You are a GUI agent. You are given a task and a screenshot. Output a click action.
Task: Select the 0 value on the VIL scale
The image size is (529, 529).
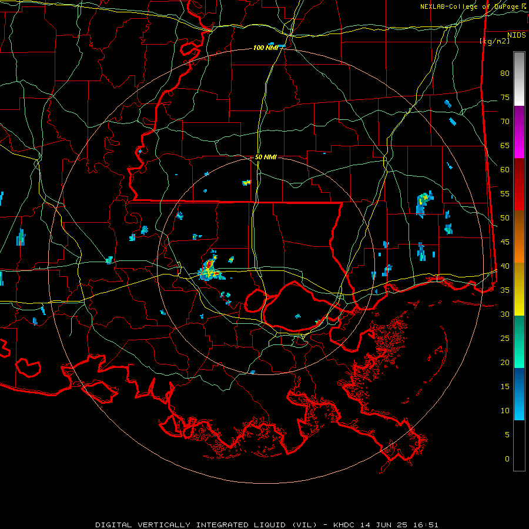point(507,459)
